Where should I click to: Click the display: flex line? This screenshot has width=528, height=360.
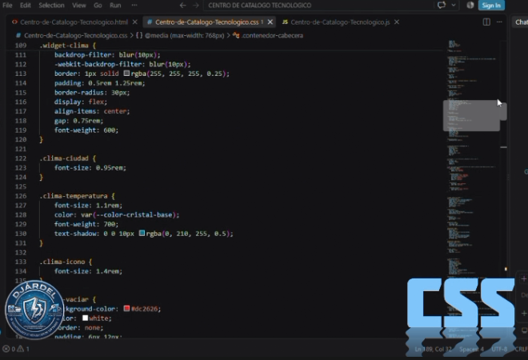(x=81, y=102)
